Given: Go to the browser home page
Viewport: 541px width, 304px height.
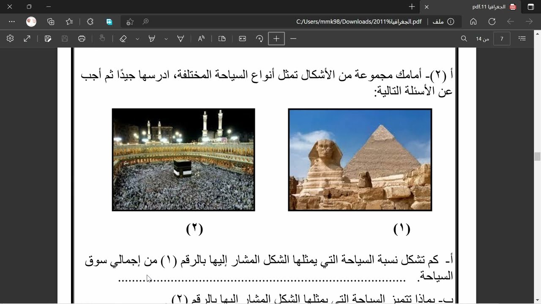Looking at the screenshot, I should point(473,22).
